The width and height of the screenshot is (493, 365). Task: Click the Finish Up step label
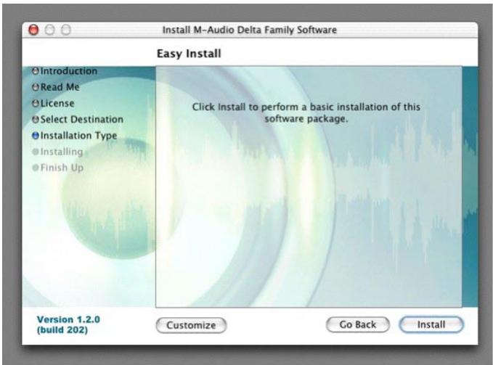pyautogui.click(x=62, y=168)
